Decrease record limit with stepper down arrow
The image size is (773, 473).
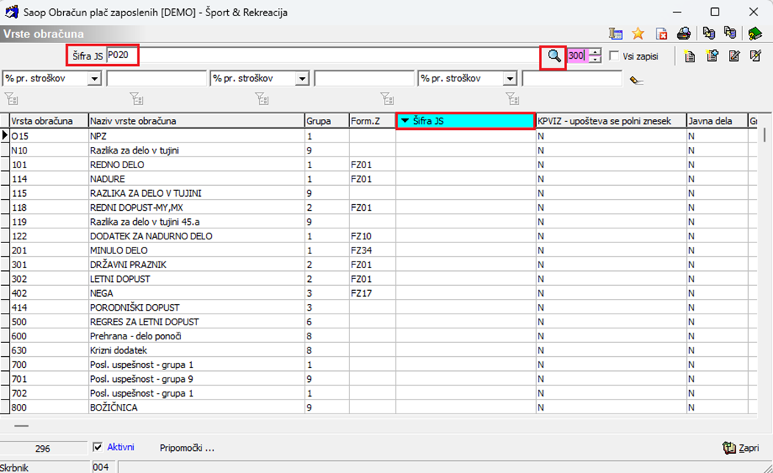coord(596,59)
